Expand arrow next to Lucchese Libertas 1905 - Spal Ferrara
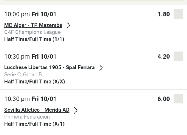187x135 pixels. [101, 68]
